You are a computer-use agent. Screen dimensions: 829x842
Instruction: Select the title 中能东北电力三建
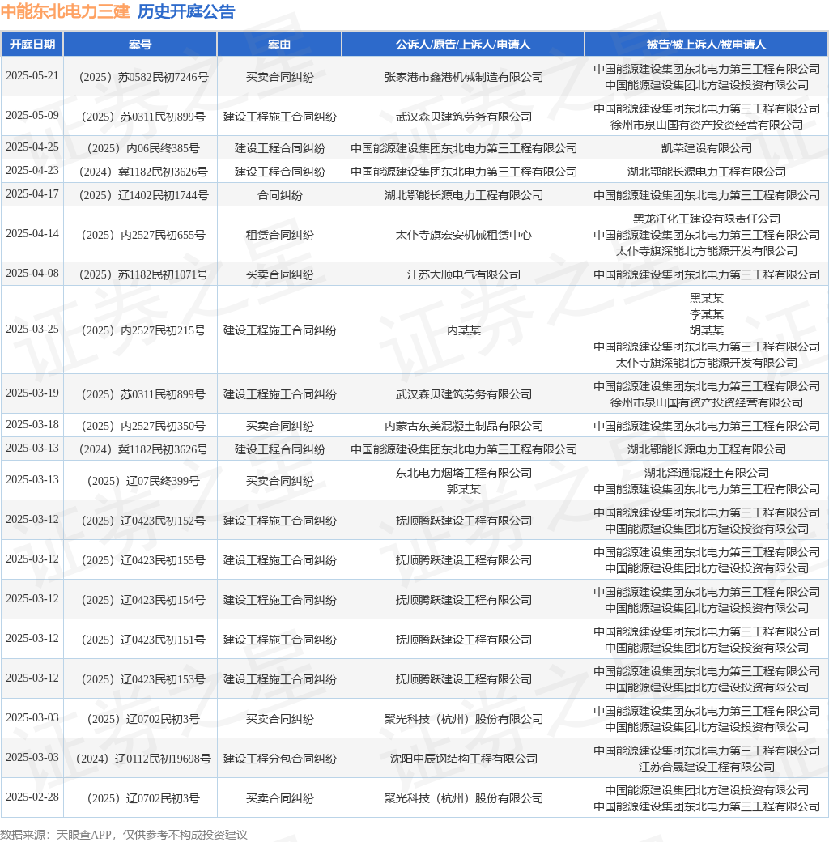point(66,11)
